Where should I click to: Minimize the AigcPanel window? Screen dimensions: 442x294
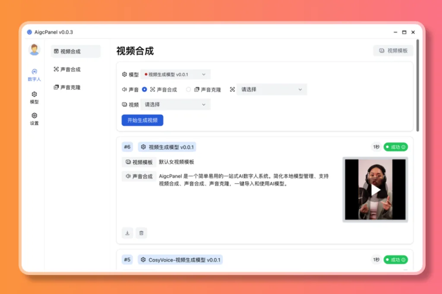coord(395,32)
